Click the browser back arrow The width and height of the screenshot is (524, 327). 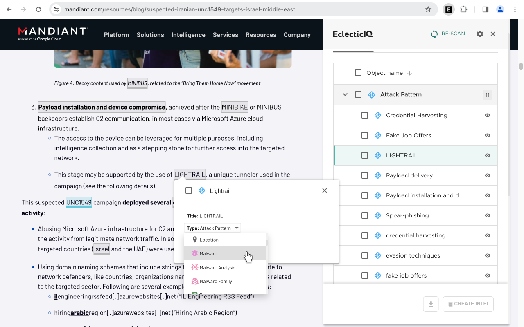(9, 9)
